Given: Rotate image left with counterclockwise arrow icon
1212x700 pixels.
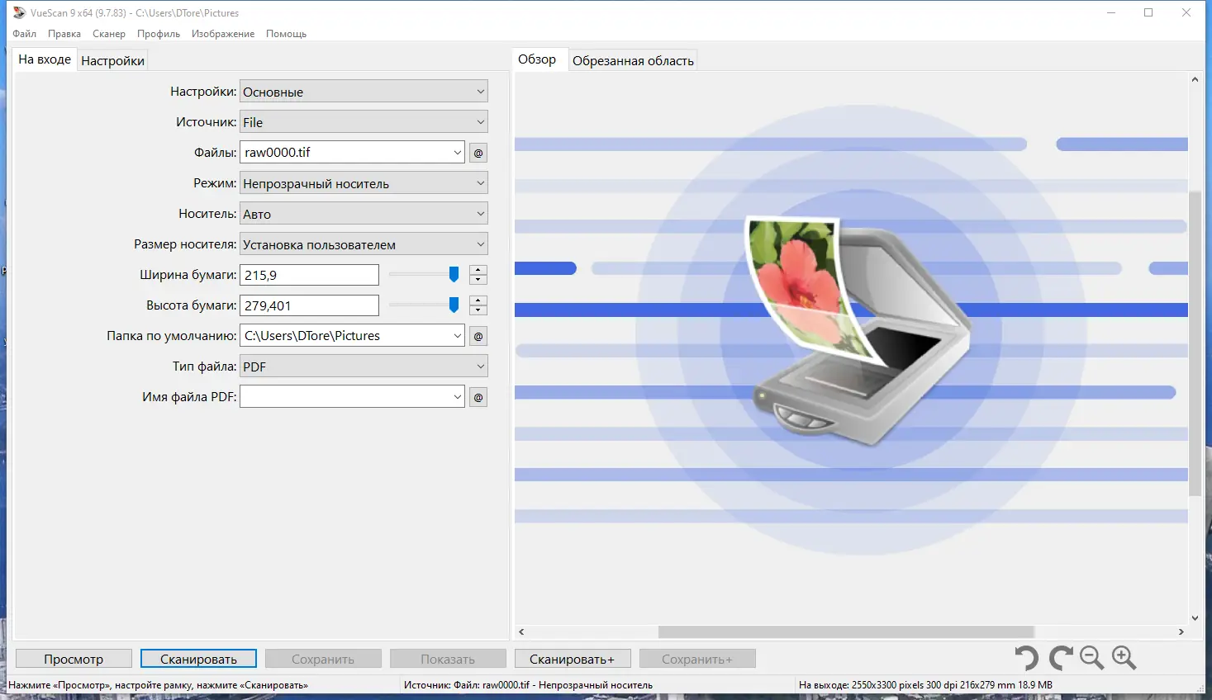Looking at the screenshot, I should pos(1027,658).
